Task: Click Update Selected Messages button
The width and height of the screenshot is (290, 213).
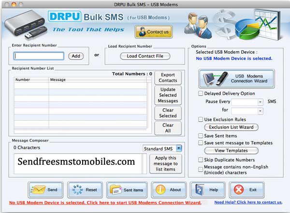Action: point(168,95)
